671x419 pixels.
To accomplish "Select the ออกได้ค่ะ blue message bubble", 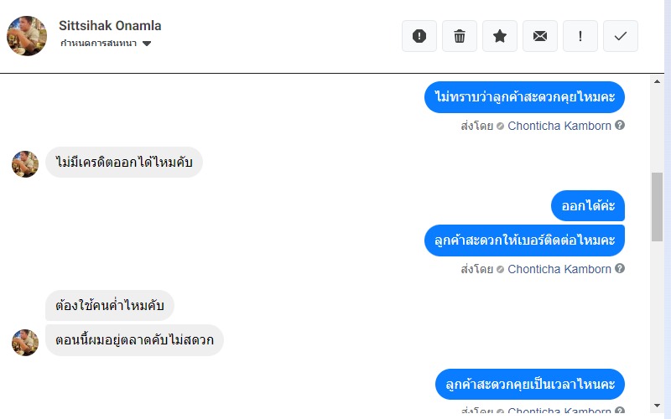I will click(x=588, y=206).
